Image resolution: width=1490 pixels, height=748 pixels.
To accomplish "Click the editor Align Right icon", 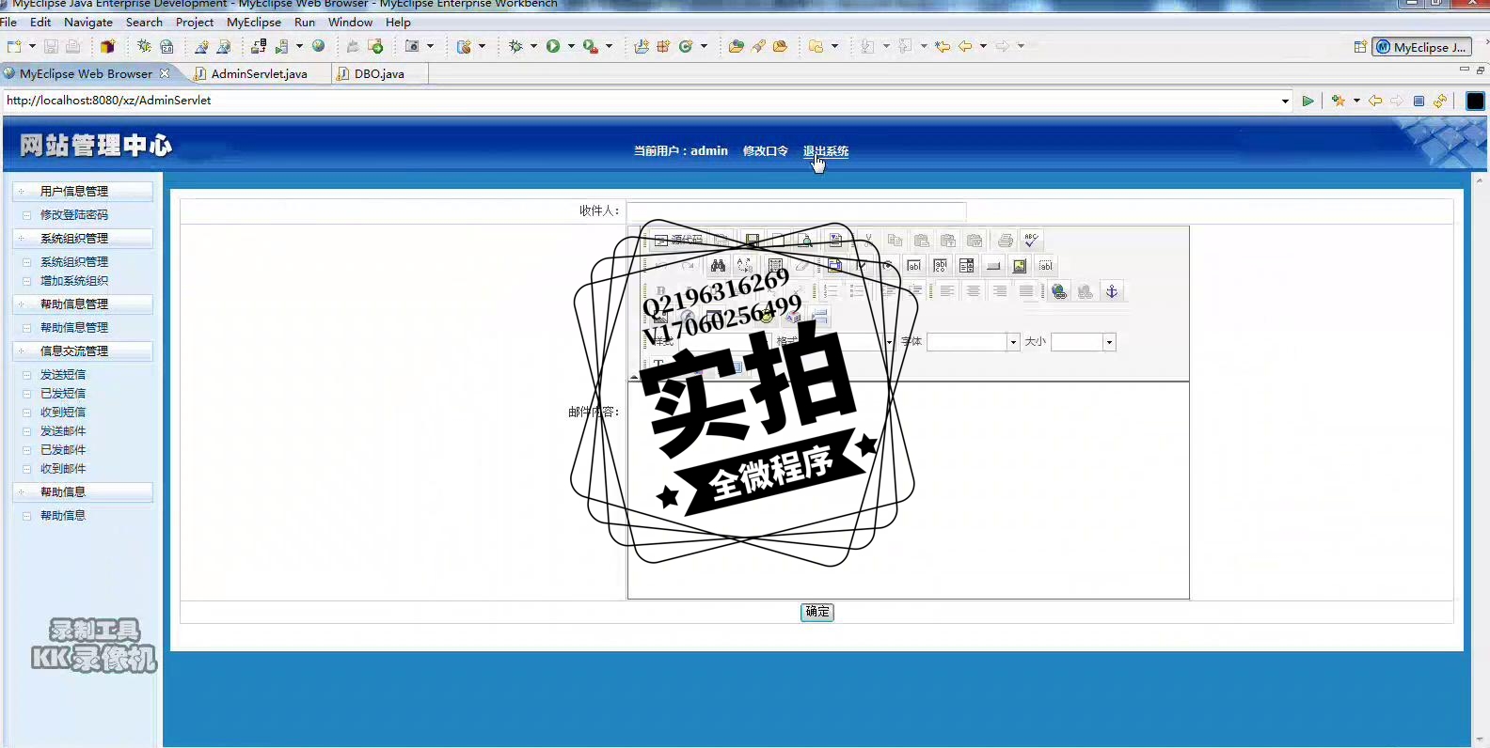I will (1000, 291).
